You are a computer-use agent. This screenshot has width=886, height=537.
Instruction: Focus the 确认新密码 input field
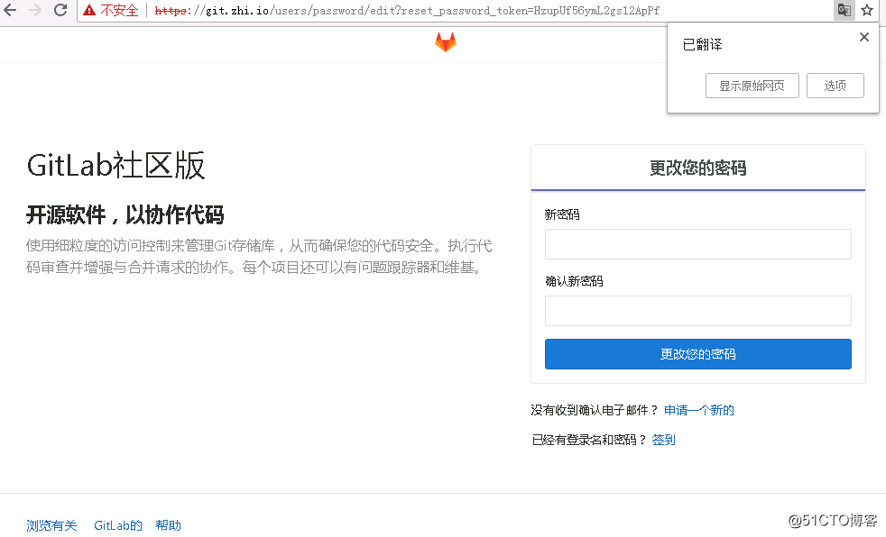[x=697, y=311]
